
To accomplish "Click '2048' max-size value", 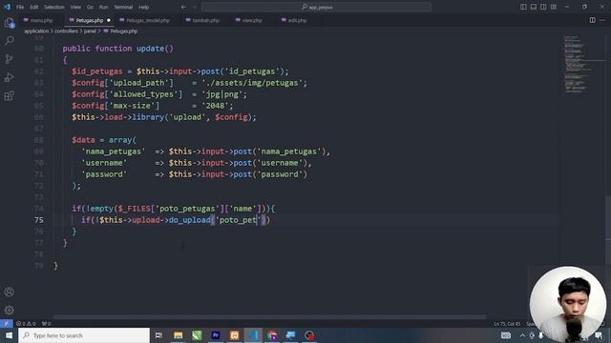I will tap(217, 106).
